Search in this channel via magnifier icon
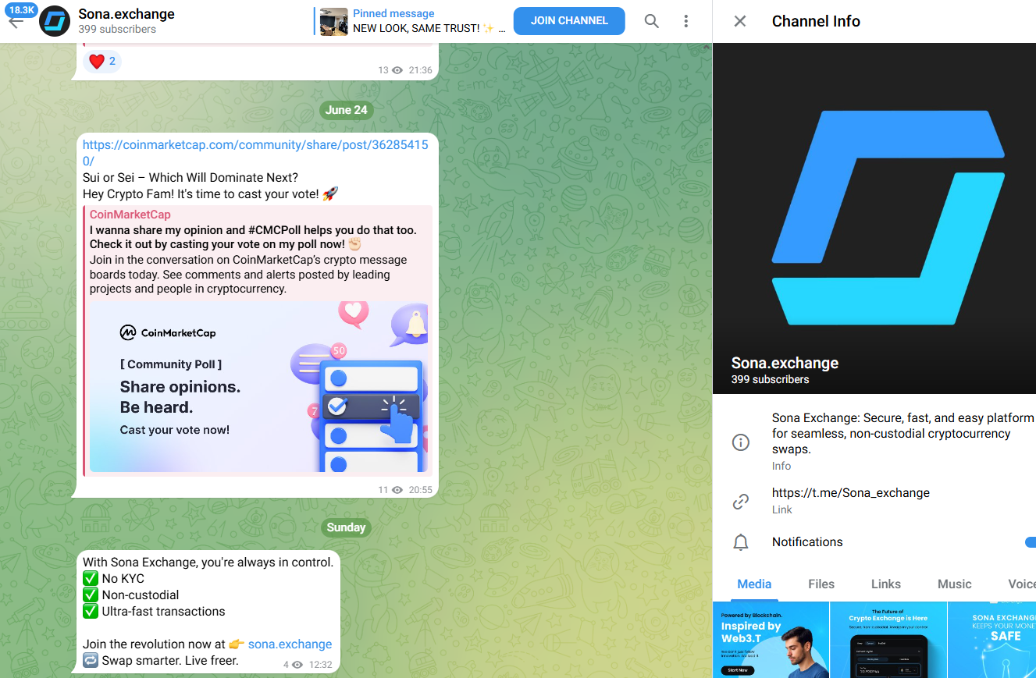Viewport: 1036px width, 678px height. point(652,21)
